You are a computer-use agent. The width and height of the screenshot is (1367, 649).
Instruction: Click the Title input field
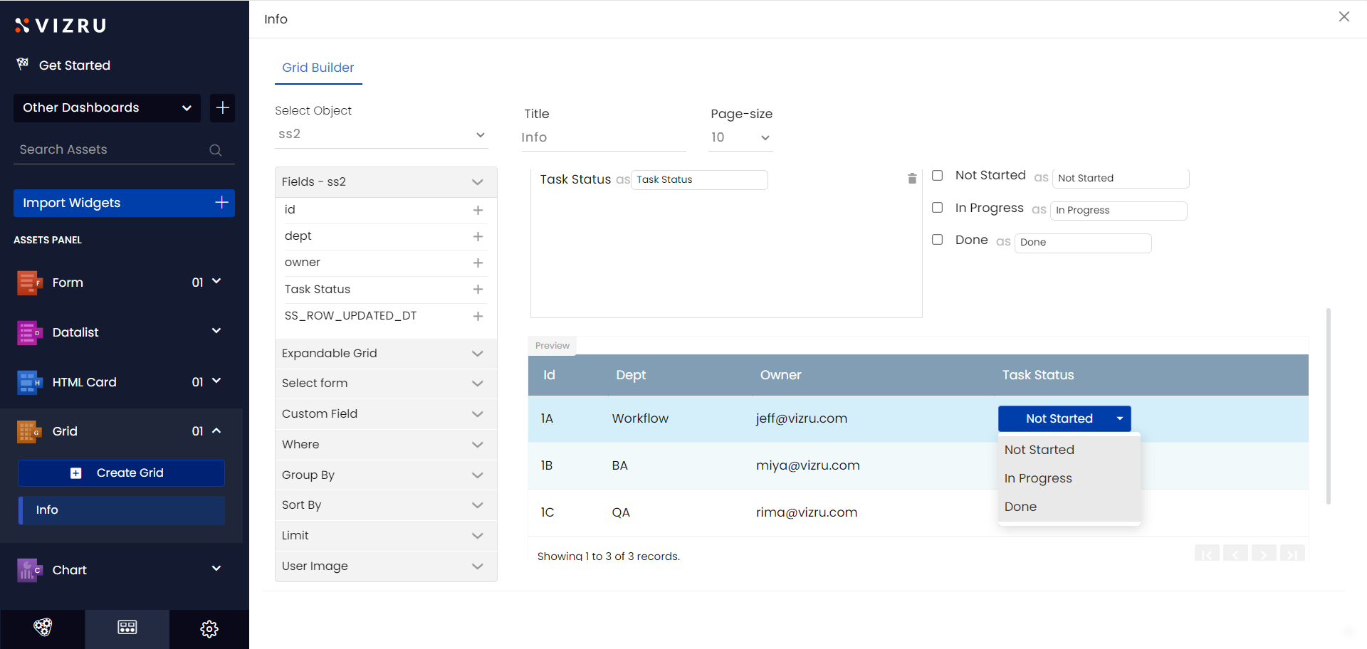[x=602, y=137]
